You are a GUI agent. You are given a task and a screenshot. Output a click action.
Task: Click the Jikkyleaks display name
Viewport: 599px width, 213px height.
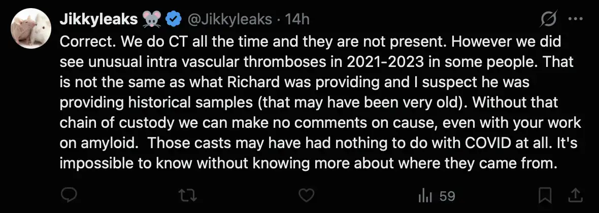click(x=98, y=20)
